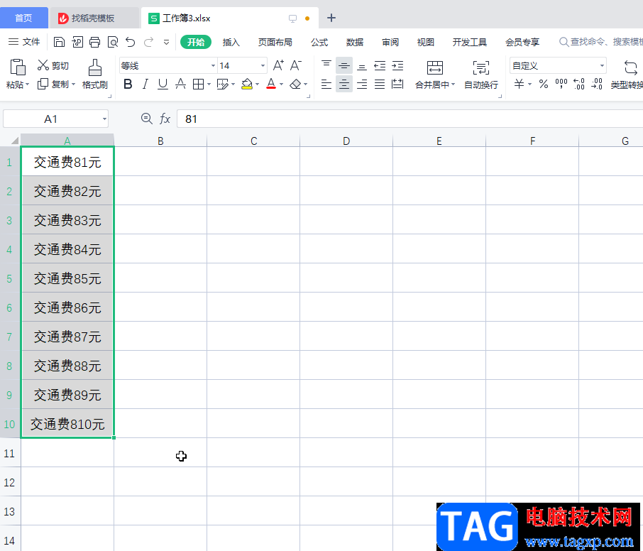This screenshot has width=643, height=551.
Task: Expand the Copy 复制 options arrow
Action: point(73,84)
